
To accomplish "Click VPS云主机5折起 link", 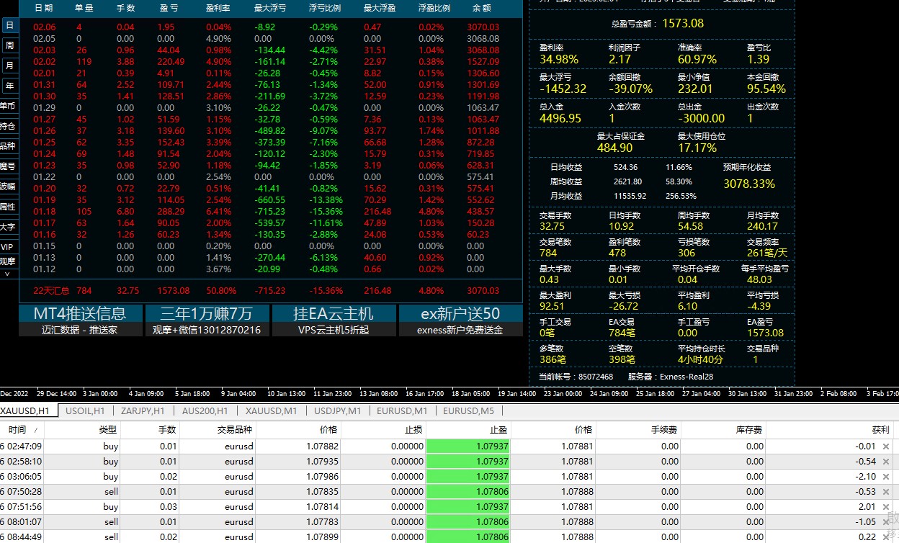I will click(x=334, y=330).
